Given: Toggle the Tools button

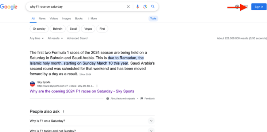Looking at the screenshot, I should (x=153, y=18).
